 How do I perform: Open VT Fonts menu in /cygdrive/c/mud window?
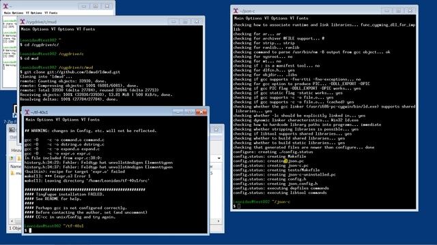[86, 29]
